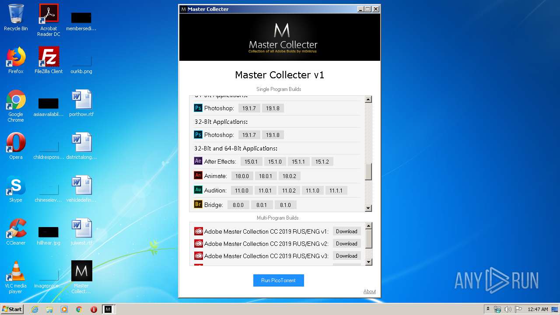Open Firefox desktop shortcut

[16, 60]
